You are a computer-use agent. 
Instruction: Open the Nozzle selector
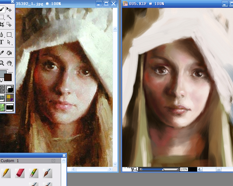point(10,107)
